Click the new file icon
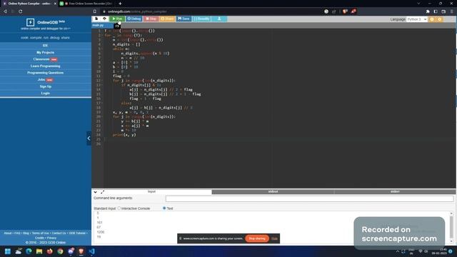Image resolution: width=457 pixels, height=257 pixels. pos(96,19)
